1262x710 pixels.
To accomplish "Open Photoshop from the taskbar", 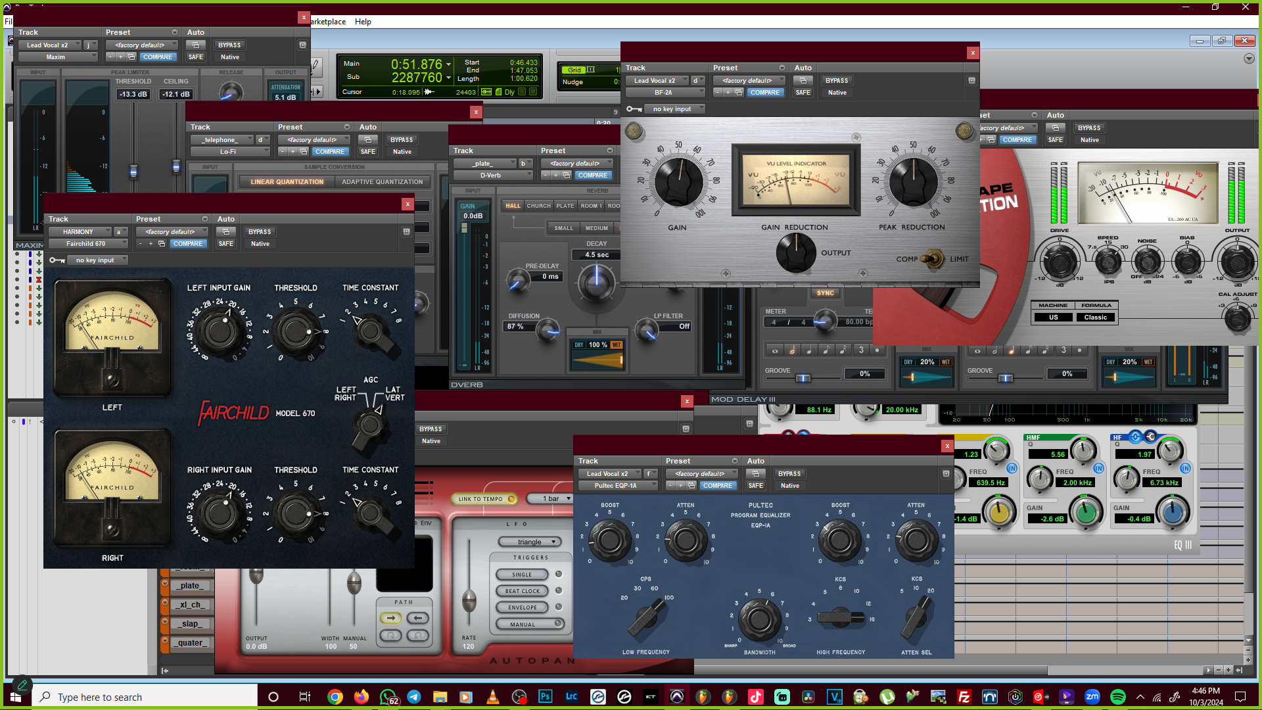I will click(545, 697).
